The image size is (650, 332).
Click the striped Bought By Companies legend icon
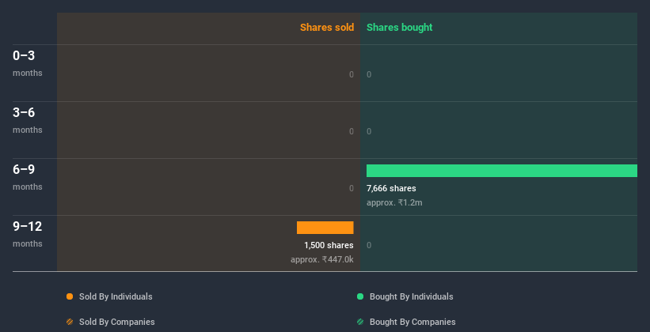coord(360,322)
